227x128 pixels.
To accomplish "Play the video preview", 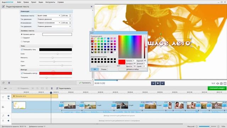I will tap(158, 83).
